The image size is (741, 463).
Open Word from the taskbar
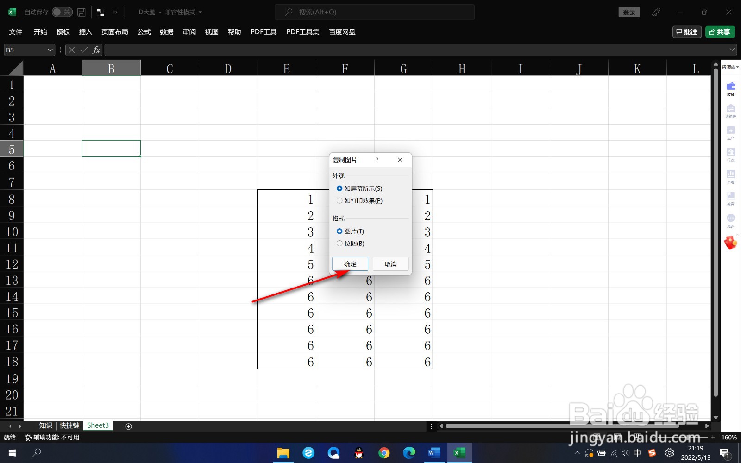coord(434,453)
